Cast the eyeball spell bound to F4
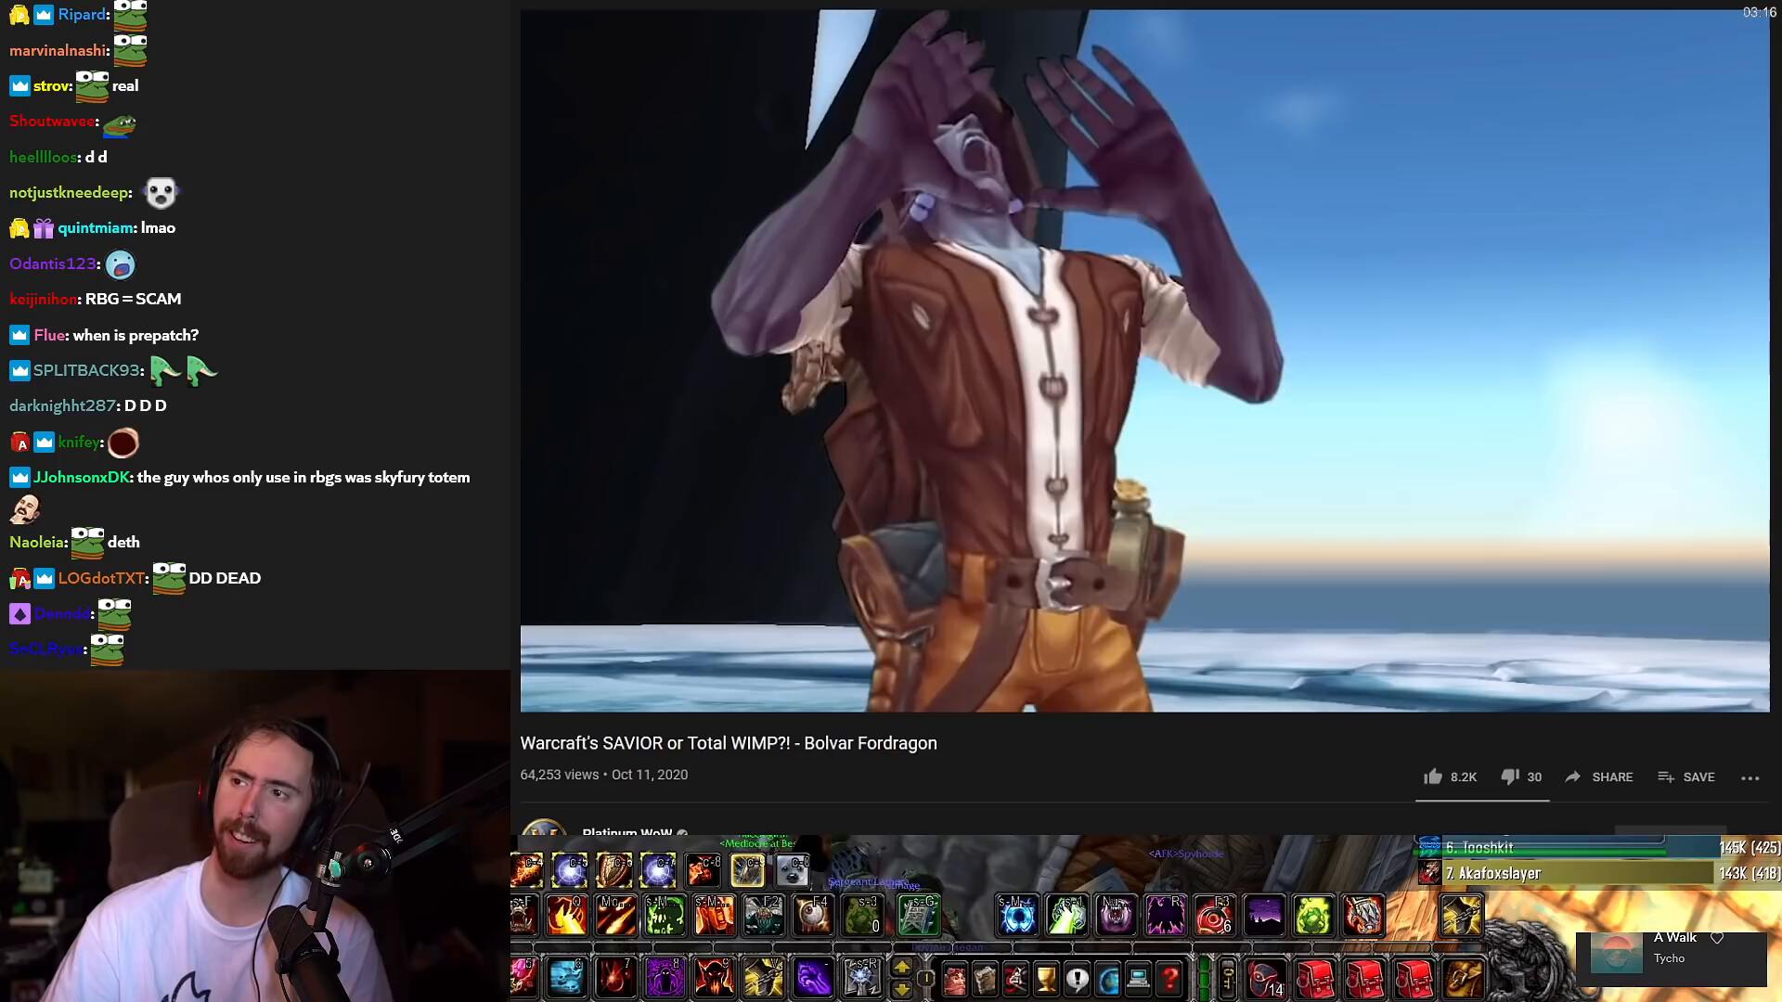Image resolution: width=1782 pixels, height=1002 pixels. [x=813, y=916]
